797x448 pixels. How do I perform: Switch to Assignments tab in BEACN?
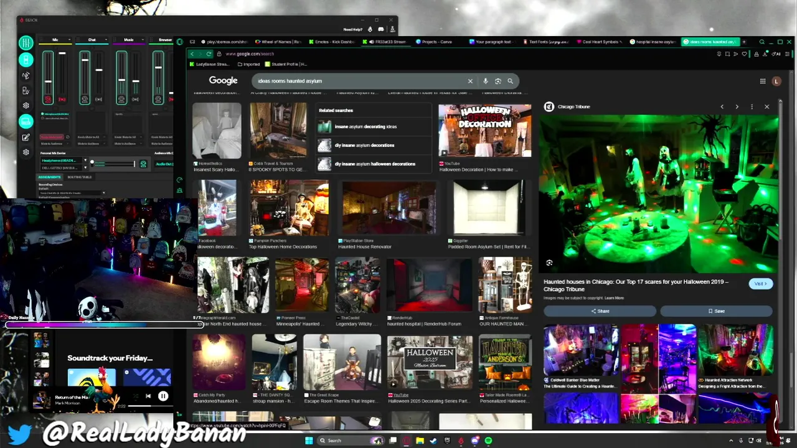coord(50,177)
